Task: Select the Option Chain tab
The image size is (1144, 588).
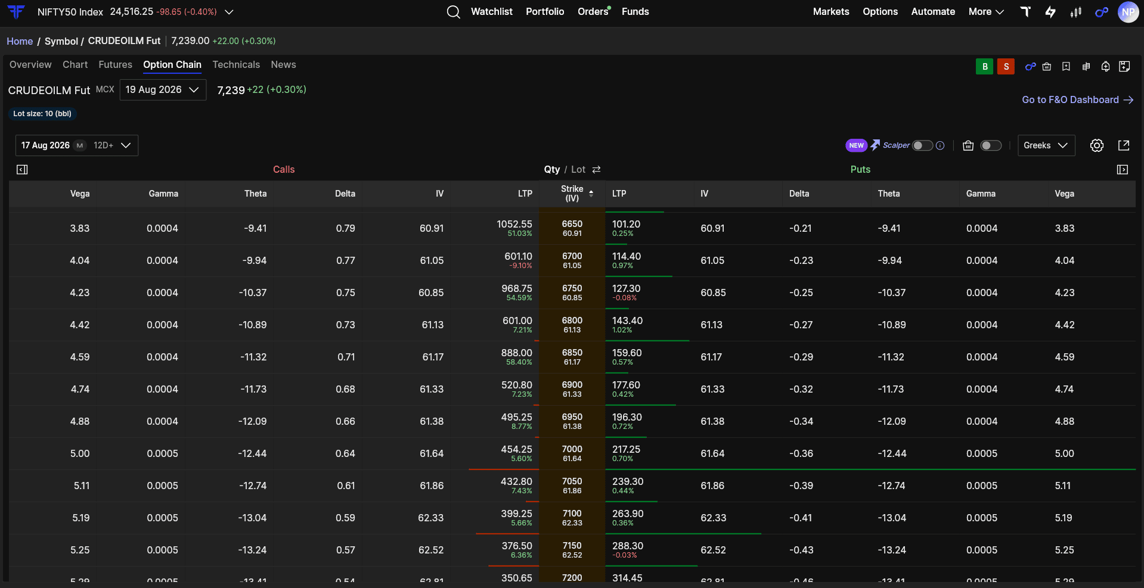Action: pos(172,65)
